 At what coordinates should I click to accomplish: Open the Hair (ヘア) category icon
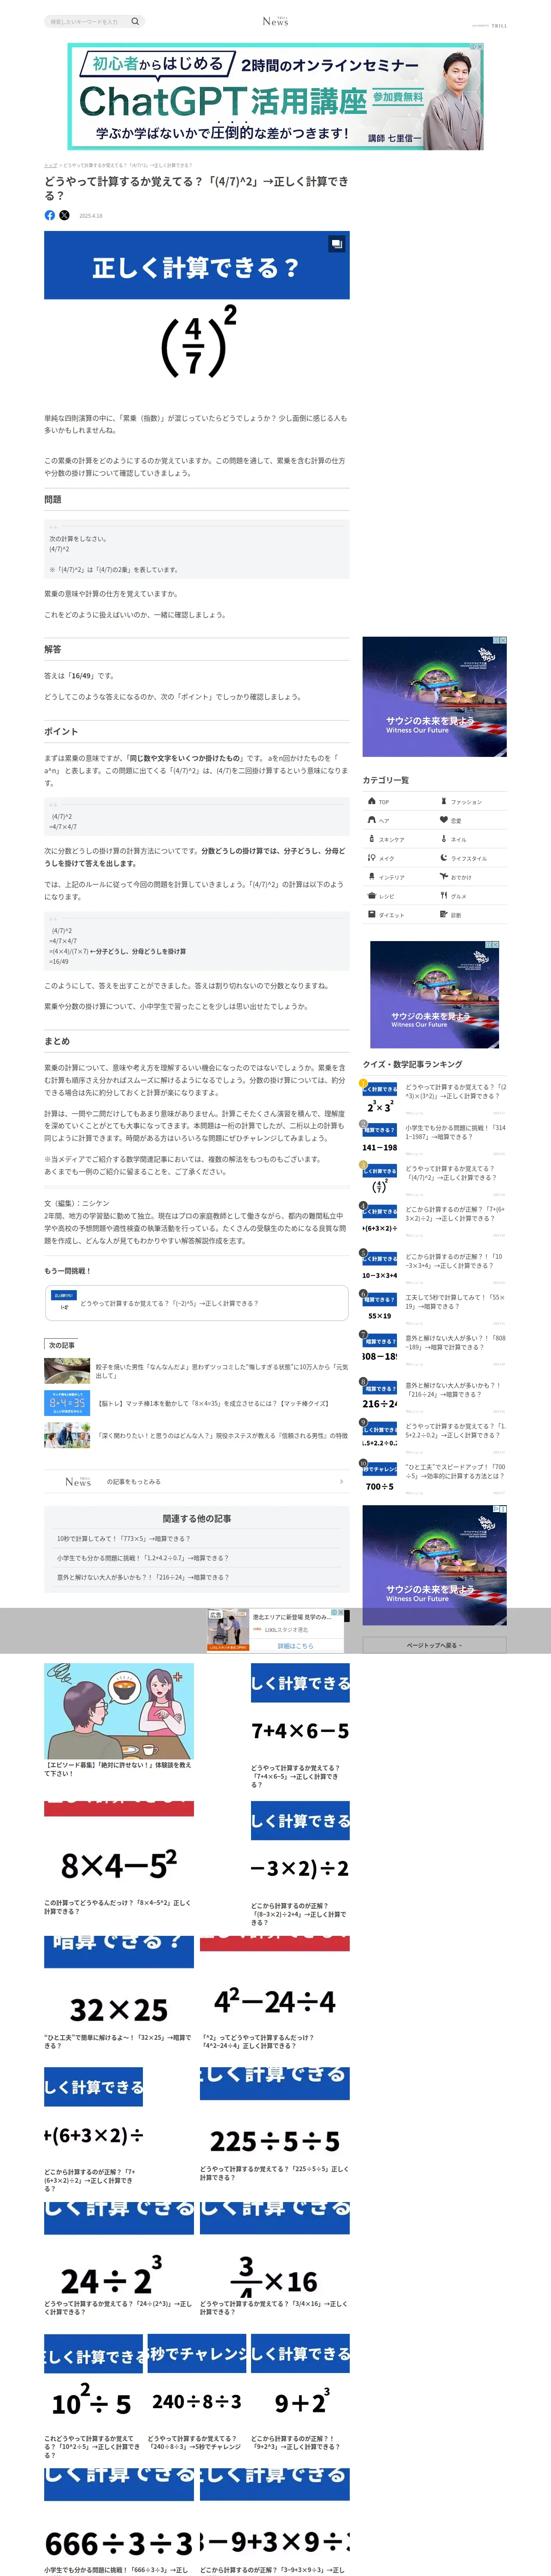pyautogui.click(x=372, y=820)
